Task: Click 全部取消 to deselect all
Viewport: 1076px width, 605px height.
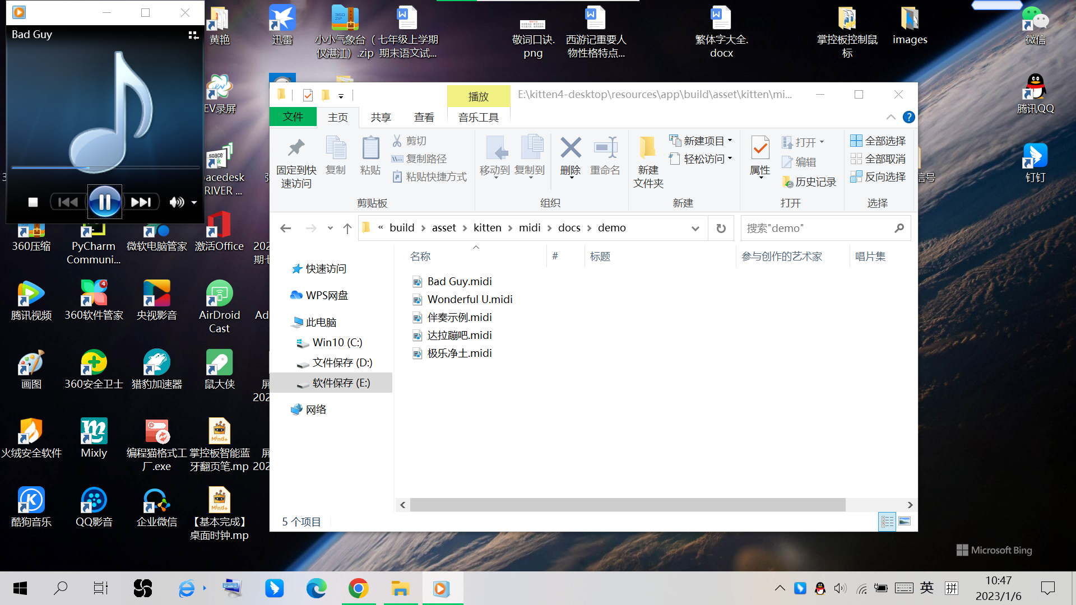Action: click(x=878, y=159)
